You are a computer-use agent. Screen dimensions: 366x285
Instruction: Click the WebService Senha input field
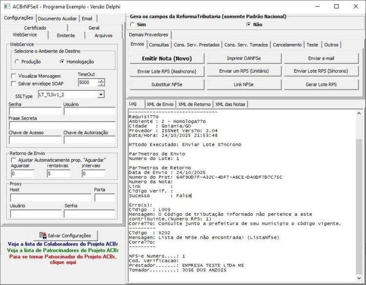[x=35, y=111]
